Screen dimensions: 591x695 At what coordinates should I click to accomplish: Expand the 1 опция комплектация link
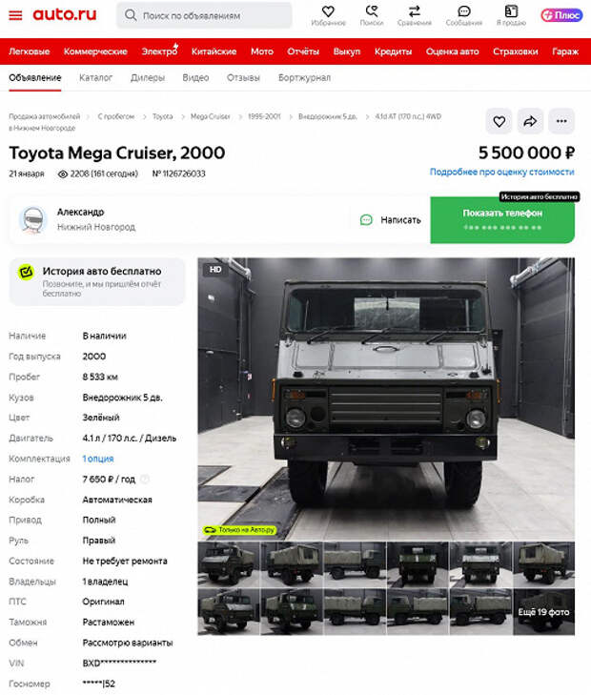tap(98, 459)
